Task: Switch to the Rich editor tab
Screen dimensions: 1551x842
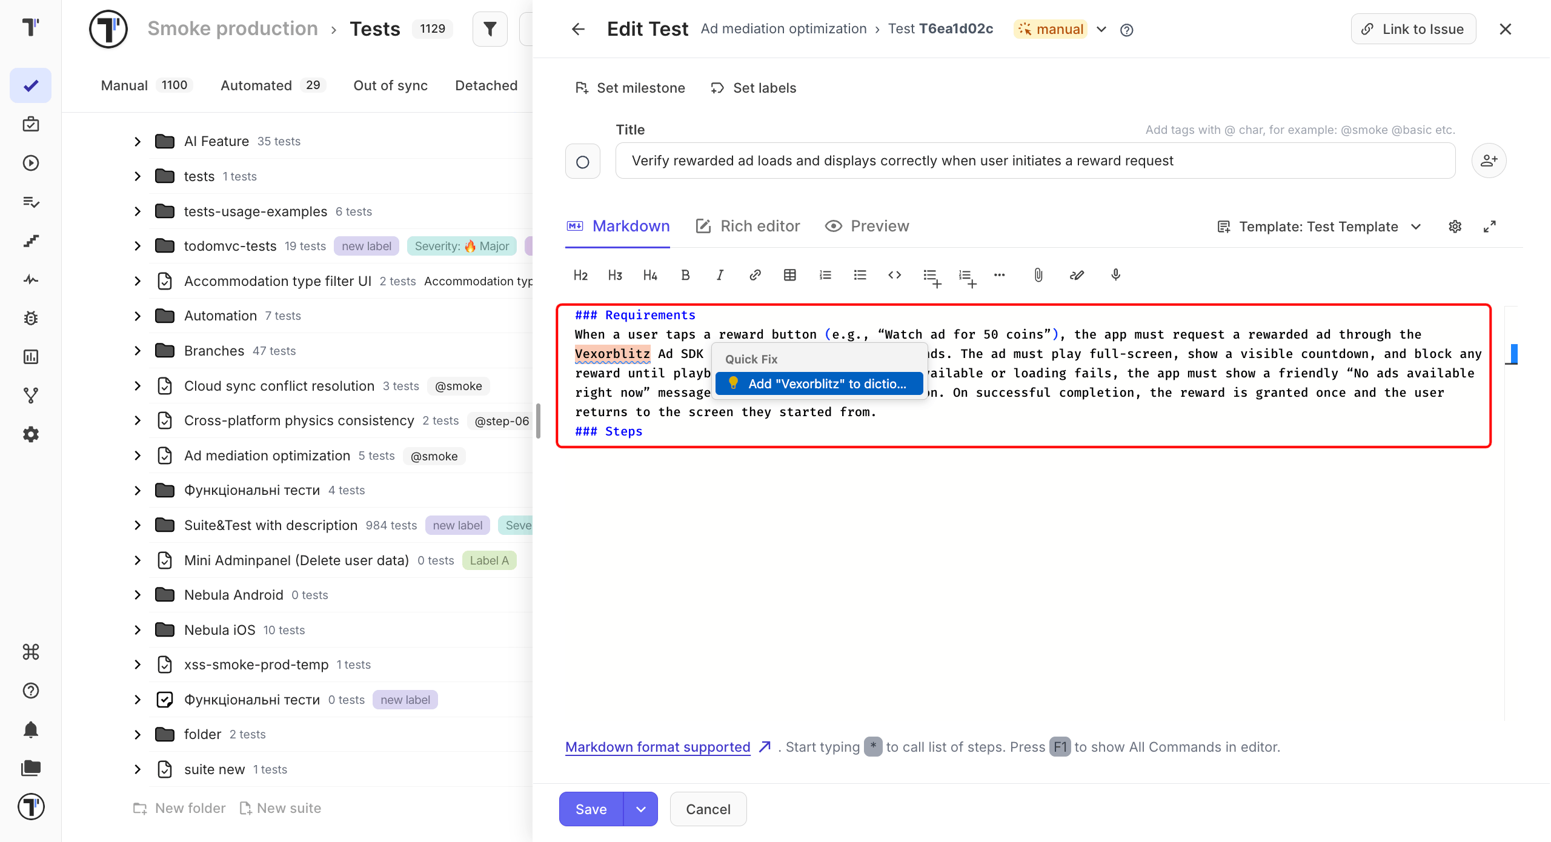Action: point(748,227)
